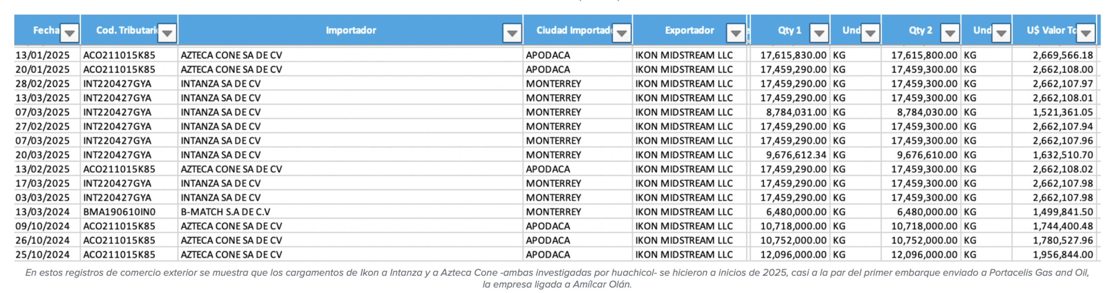The width and height of the screenshot is (1110, 293).
Task: Select the date cell 13/01/2025
Action: 42,55
